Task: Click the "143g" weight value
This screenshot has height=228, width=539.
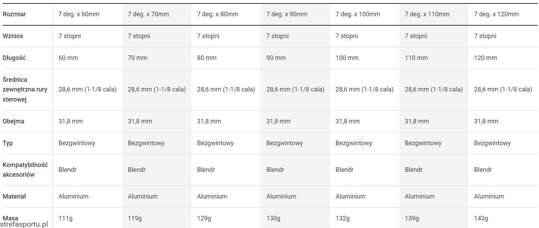Action: tap(481, 218)
